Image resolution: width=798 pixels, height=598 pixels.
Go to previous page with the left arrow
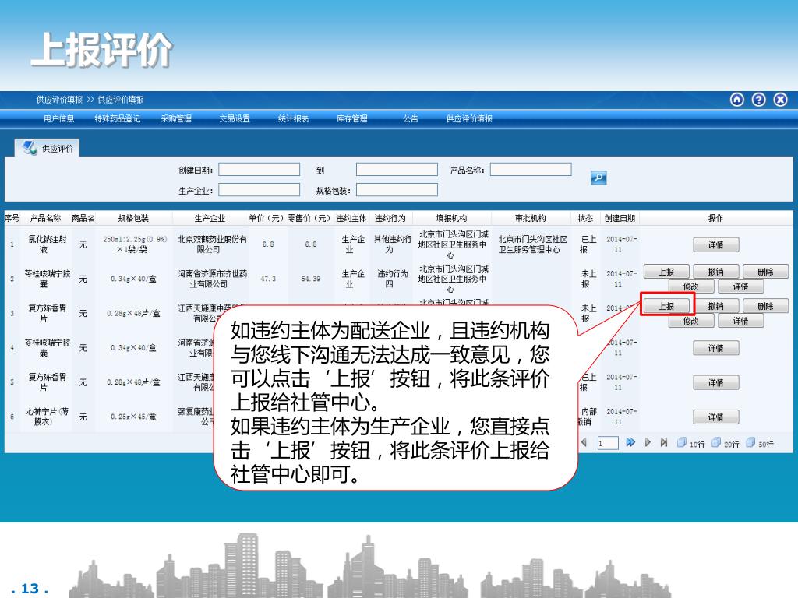click(584, 442)
